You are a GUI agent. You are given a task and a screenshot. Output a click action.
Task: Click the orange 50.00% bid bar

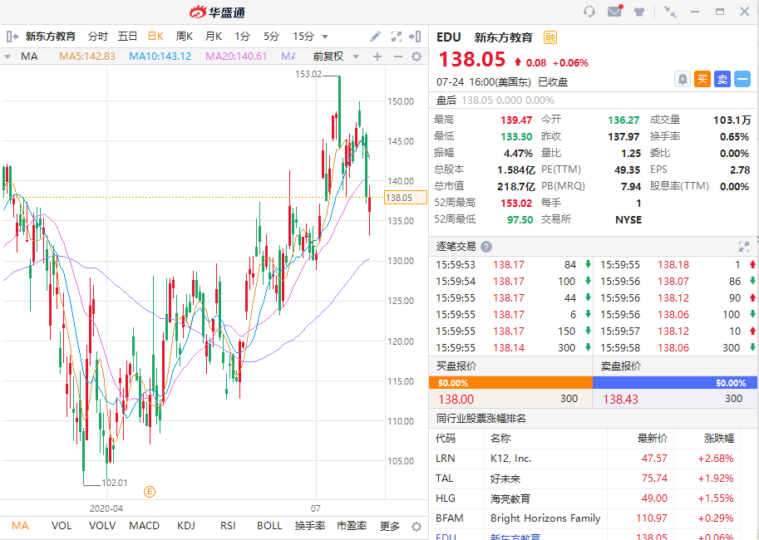[510, 383]
